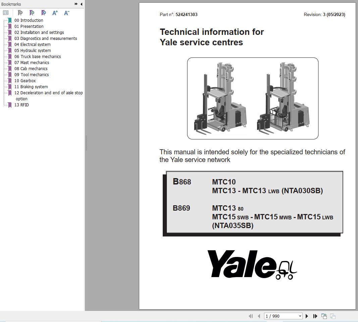
Task: Advance to next page with forward arrow
Action: [307, 316]
